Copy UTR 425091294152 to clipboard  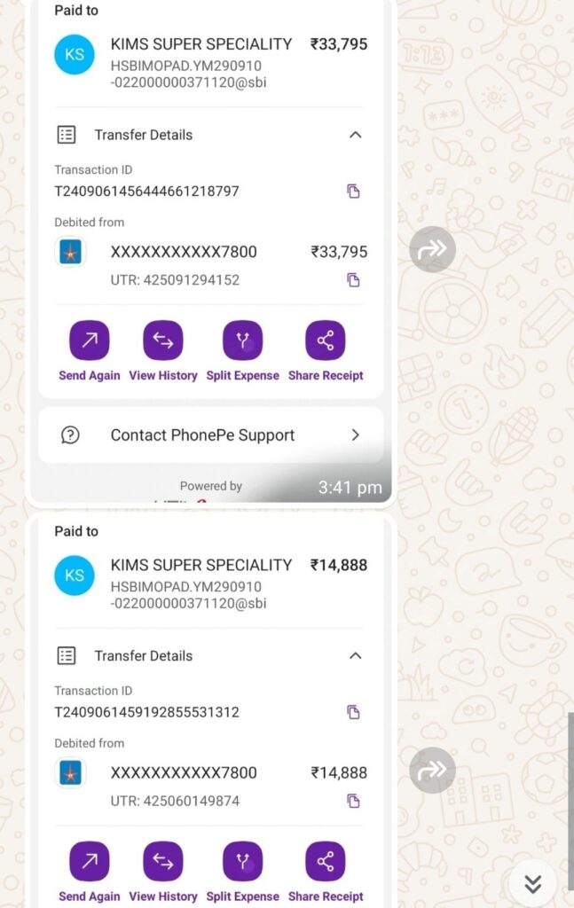tap(353, 280)
